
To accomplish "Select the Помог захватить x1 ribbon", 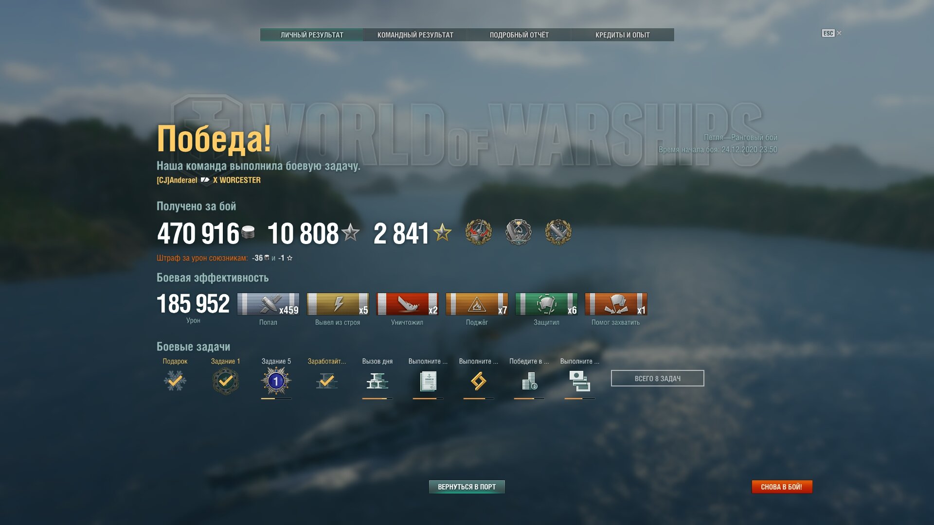I will click(616, 304).
